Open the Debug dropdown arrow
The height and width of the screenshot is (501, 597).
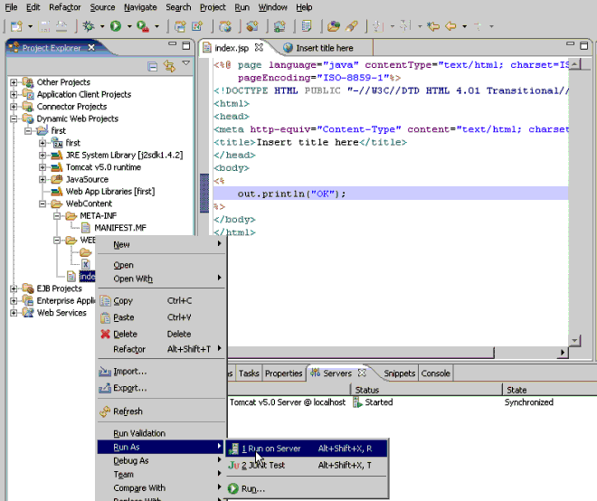[x=102, y=26]
